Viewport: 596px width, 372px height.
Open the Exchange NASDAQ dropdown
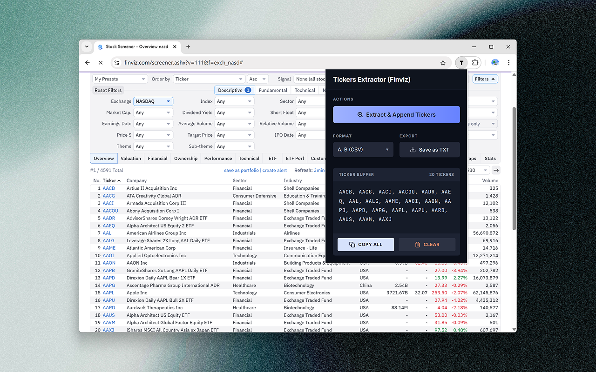(153, 101)
